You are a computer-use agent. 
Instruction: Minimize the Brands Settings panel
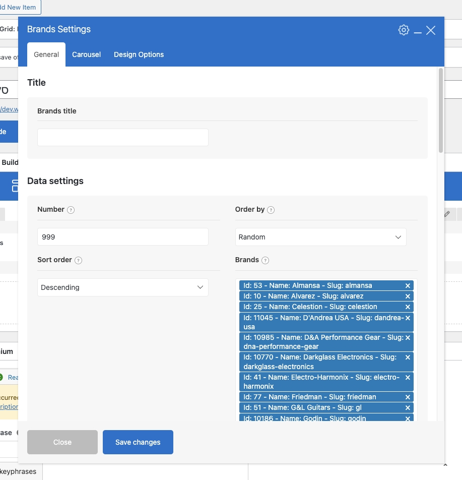[418, 32]
